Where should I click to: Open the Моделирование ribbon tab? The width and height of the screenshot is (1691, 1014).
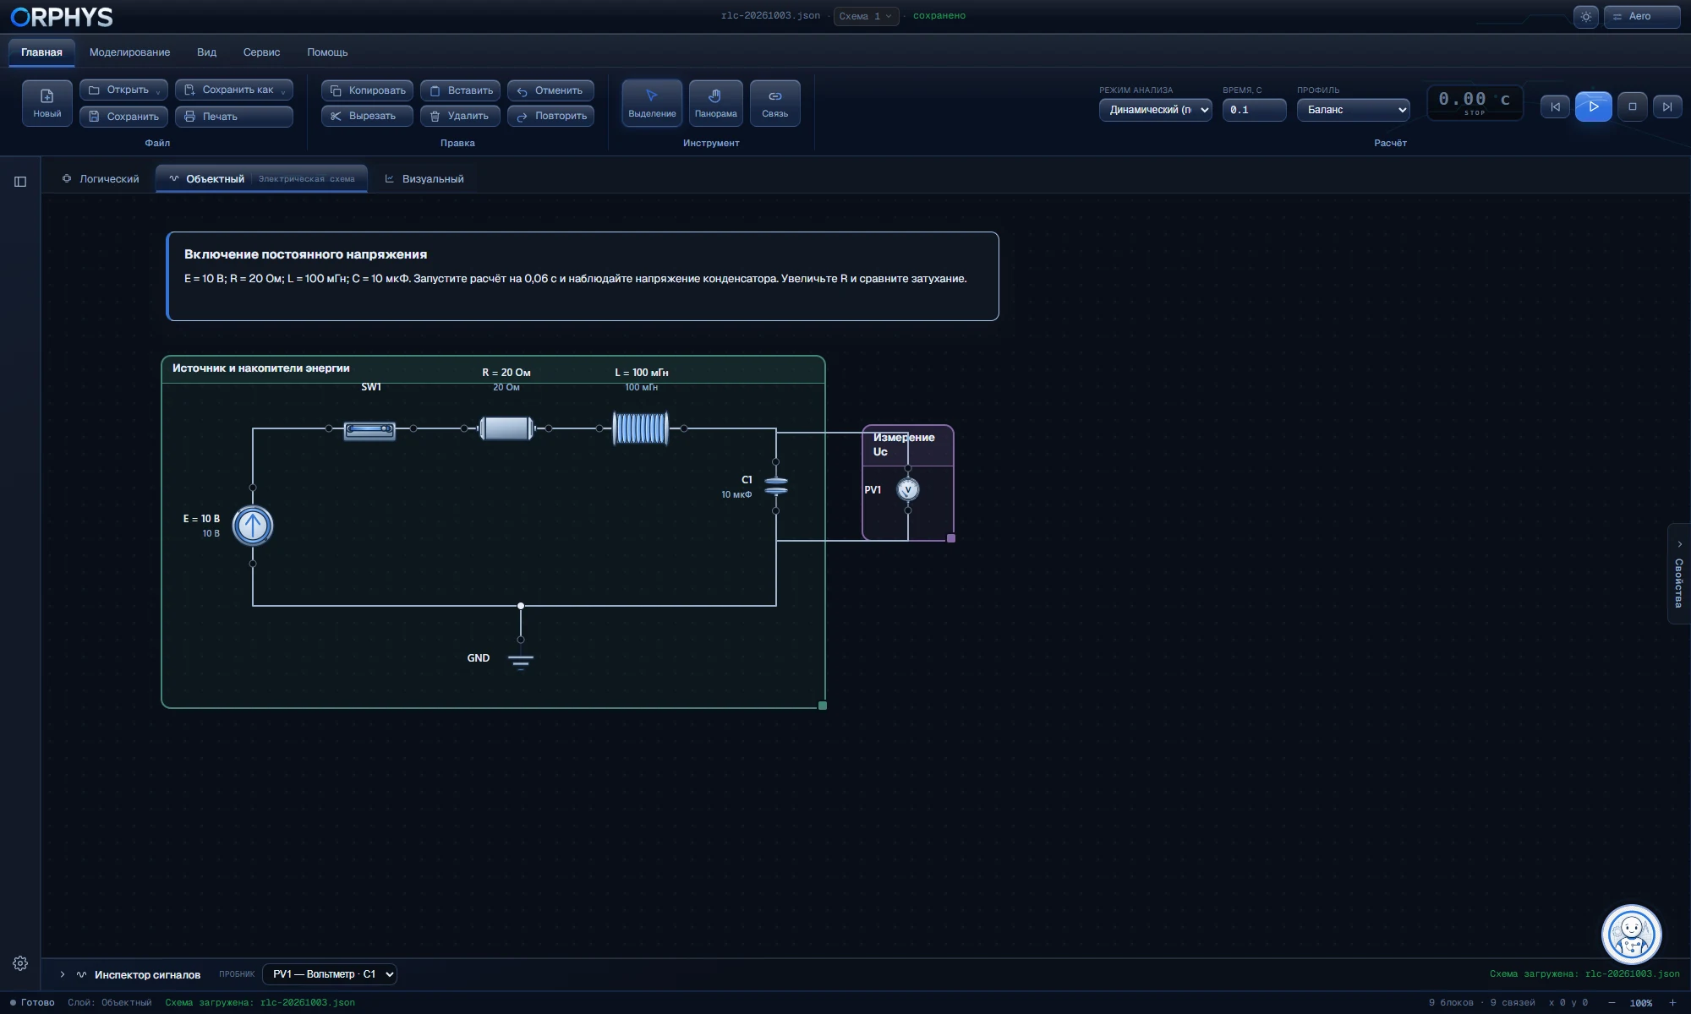tap(129, 52)
